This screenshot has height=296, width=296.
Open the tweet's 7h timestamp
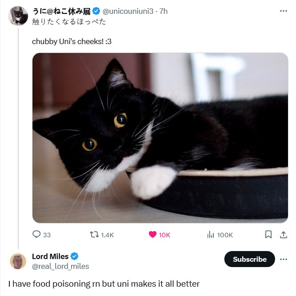point(163,12)
